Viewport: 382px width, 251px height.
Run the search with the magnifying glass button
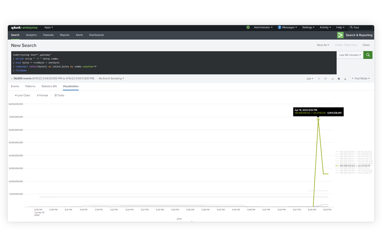coord(368,55)
